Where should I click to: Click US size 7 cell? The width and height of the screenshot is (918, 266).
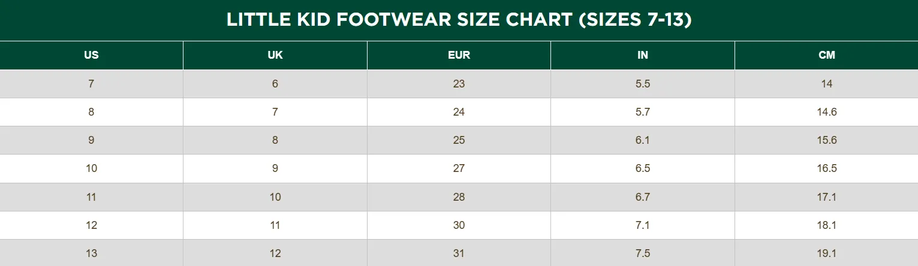91,84
